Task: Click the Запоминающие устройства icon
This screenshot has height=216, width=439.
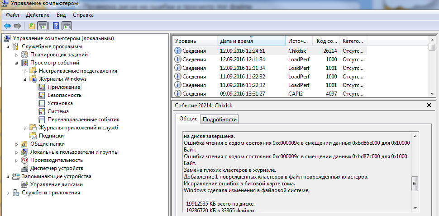Action: 16,176
